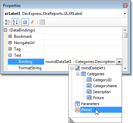
Task: Click the red X icon beside (None)
Action: (77, 110)
